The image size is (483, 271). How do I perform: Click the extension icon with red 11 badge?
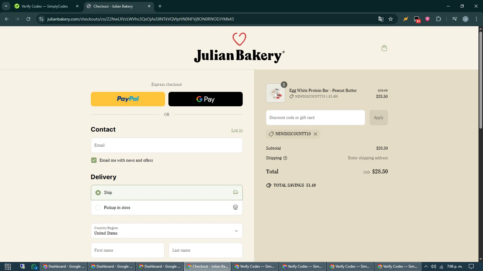417,19
